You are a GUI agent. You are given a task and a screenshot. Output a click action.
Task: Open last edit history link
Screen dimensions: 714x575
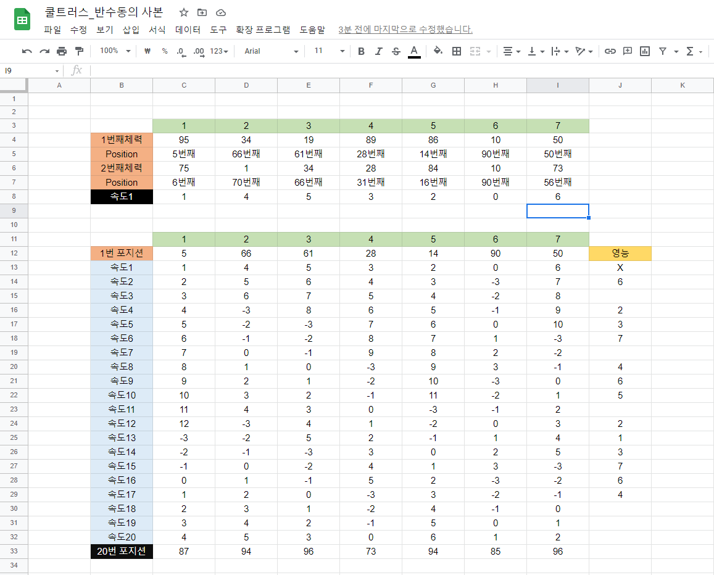tap(405, 30)
